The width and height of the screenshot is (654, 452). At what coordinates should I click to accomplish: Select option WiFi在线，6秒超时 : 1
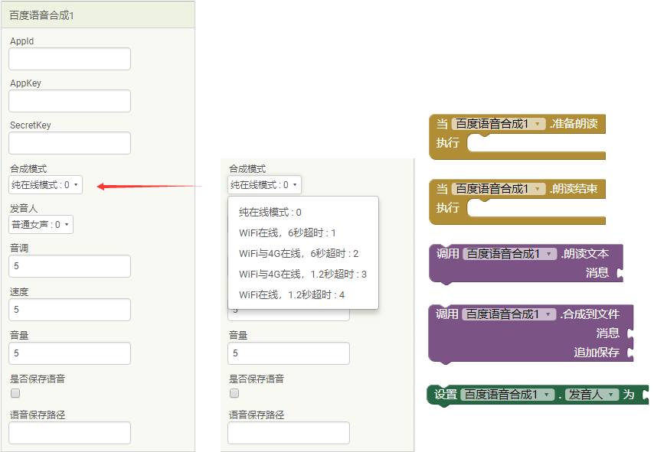click(303, 233)
